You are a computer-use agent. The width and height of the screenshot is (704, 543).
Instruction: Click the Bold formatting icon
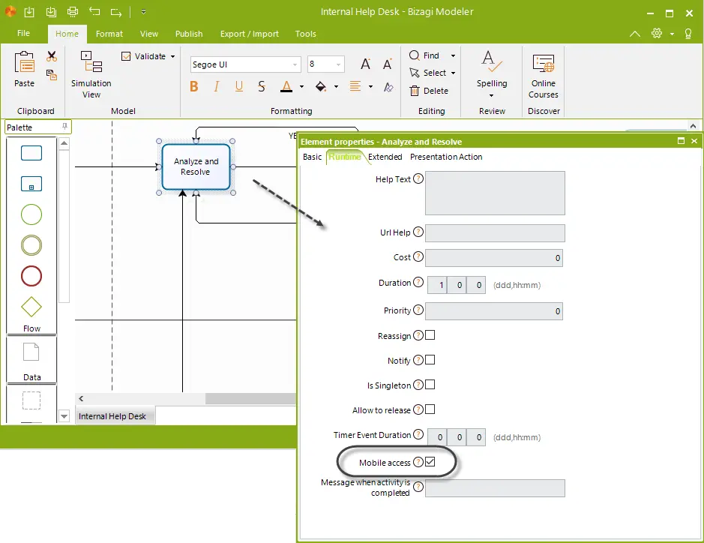click(x=194, y=86)
